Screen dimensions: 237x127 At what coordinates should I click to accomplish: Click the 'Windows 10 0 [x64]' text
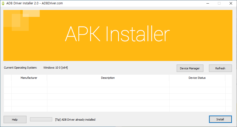(55, 68)
